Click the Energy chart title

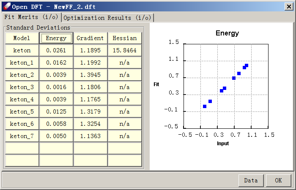pyautogui.click(x=227, y=33)
